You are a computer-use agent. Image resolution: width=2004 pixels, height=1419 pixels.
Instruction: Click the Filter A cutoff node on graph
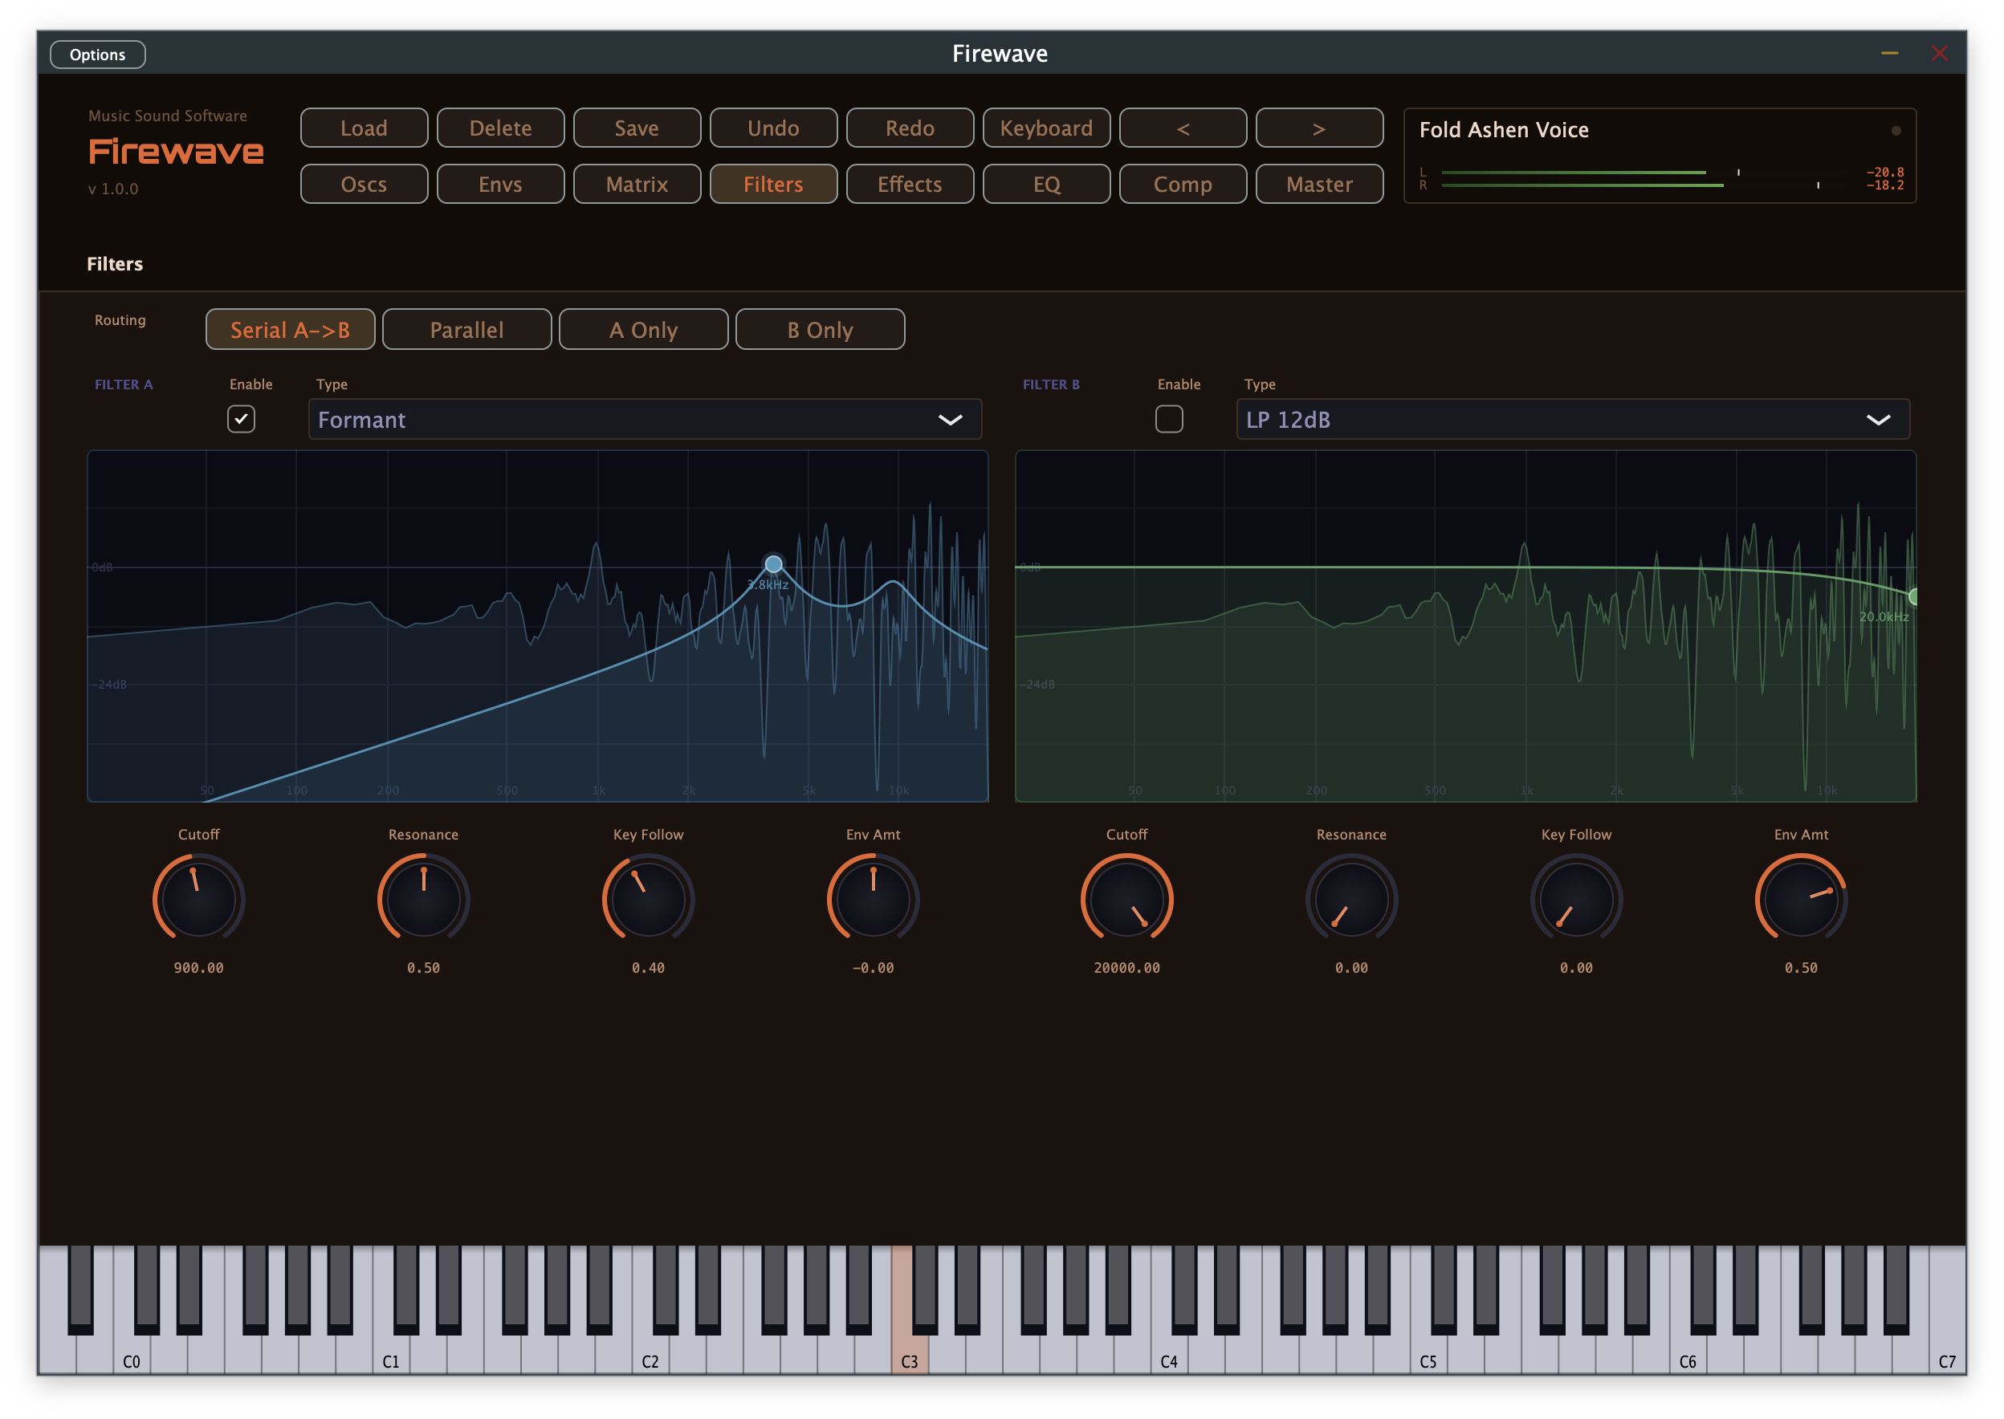coord(773,563)
